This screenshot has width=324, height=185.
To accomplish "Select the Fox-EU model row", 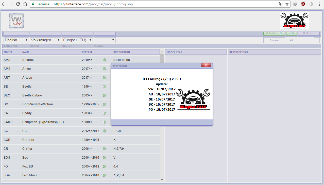I will tap(81, 166).
